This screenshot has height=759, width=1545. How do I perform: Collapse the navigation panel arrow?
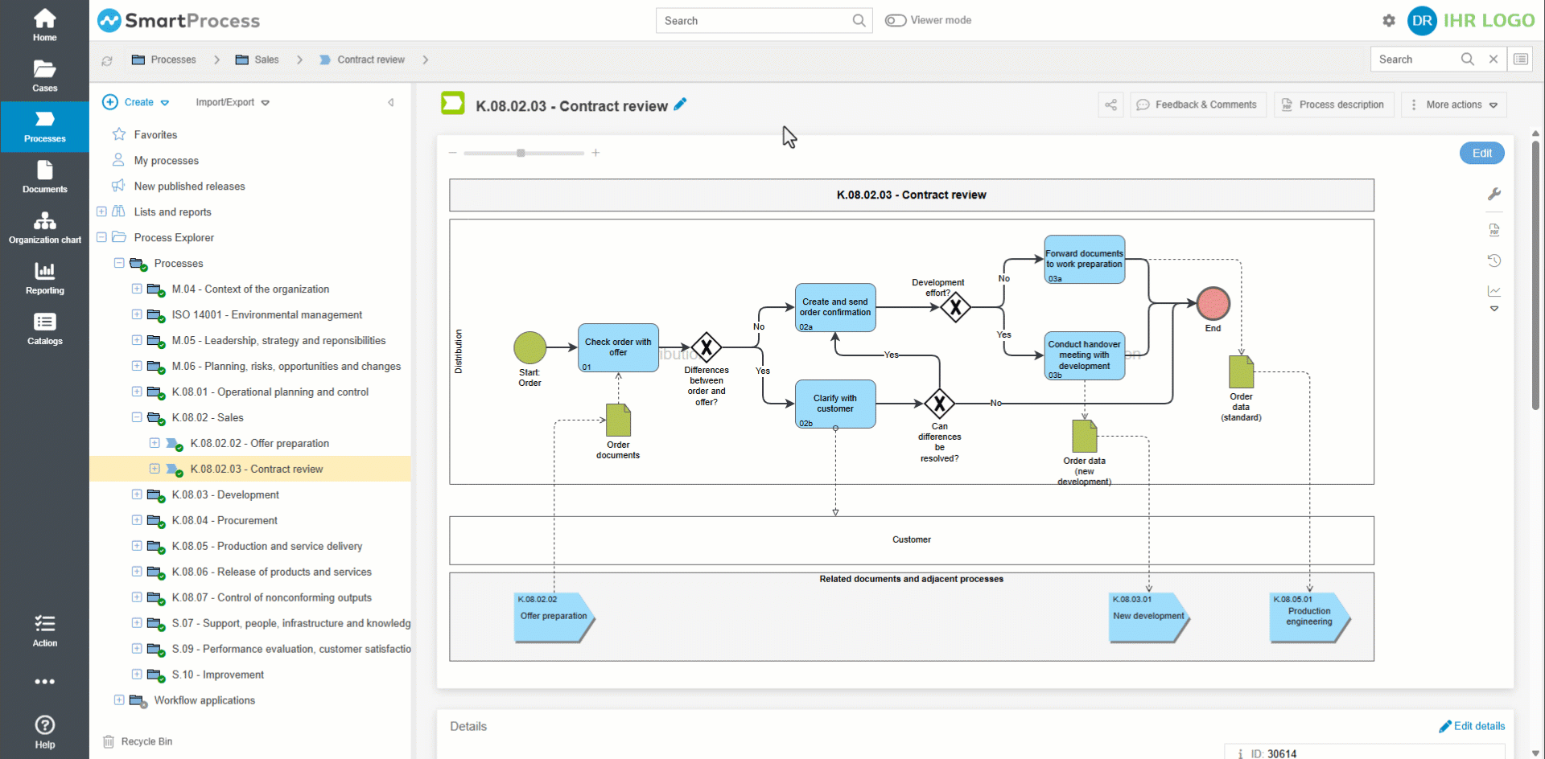tap(391, 103)
